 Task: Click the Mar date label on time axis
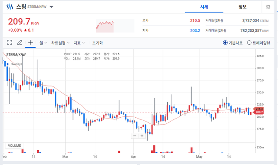[65, 157]
